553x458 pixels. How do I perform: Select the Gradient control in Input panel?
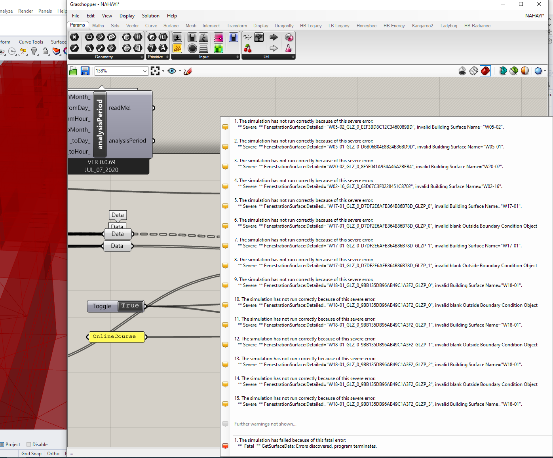pos(219,37)
